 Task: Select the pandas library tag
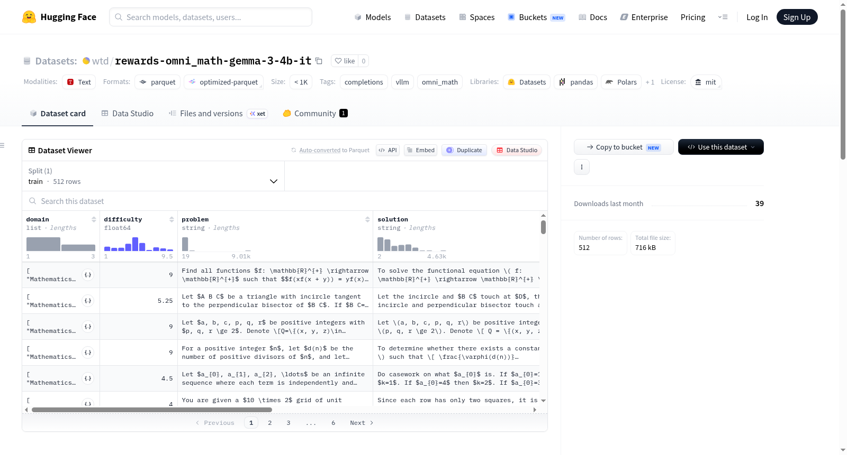click(575, 82)
